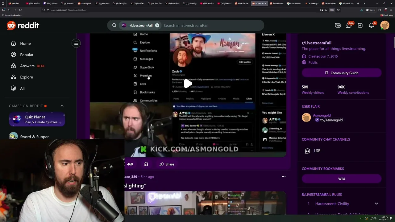The width and height of the screenshot is (395, 222).
Task: Click Finish setup in bookmarks bar
Action: coord(387,15)
